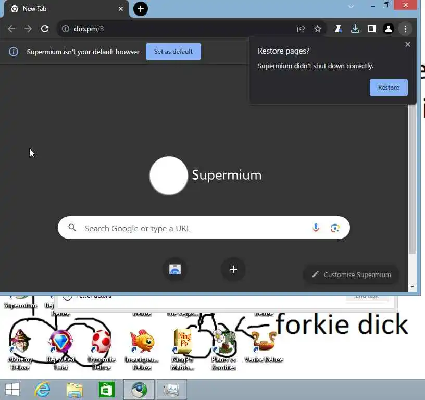Switch to Task Manager taskbar button
The image size is (425, 400).
pos(171,390)
